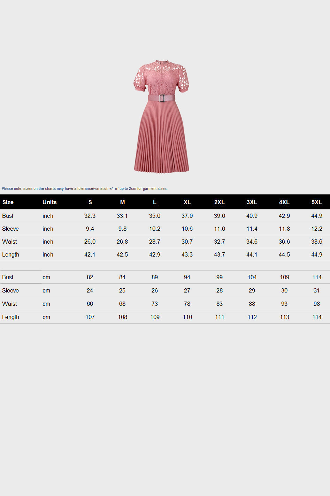Viewport: 330px width, 496px height.
Task: Click the Bust inch row label
Action: (x=8, y=216)
